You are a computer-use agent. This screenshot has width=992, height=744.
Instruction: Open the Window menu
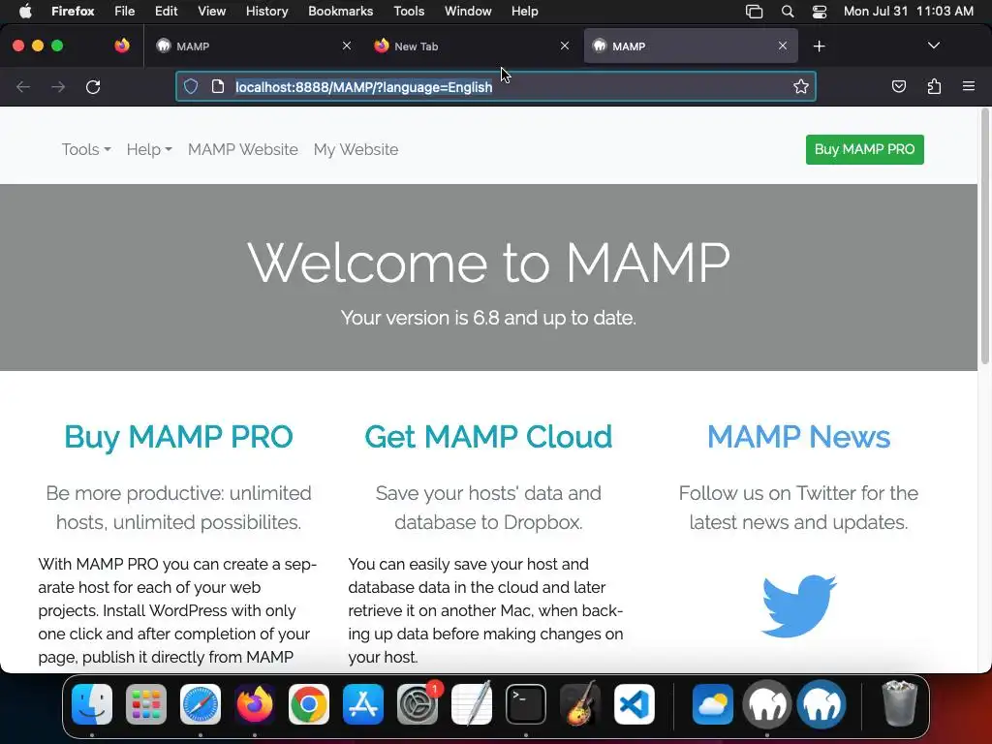click(x=468, y=12)
